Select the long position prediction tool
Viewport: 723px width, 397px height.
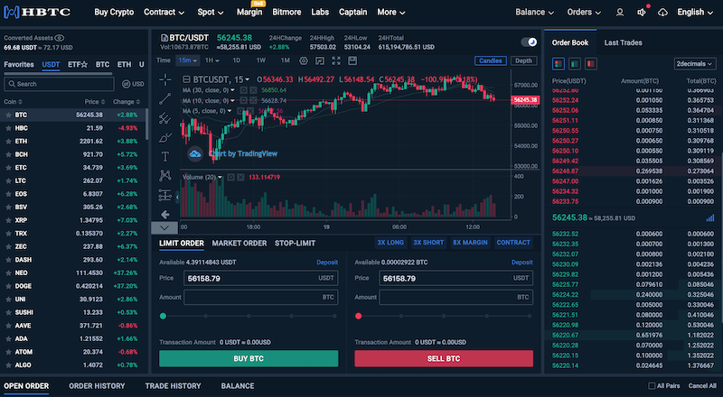[165, 195]
